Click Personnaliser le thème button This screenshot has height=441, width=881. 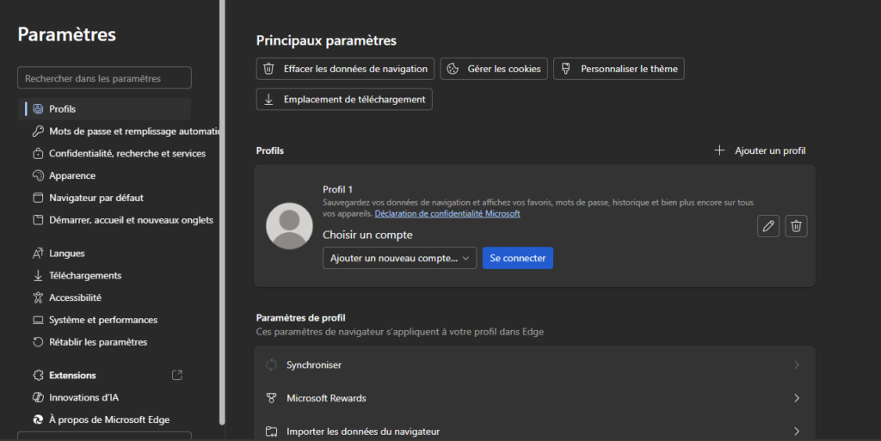pyautogui.click(x=619, y=69)
